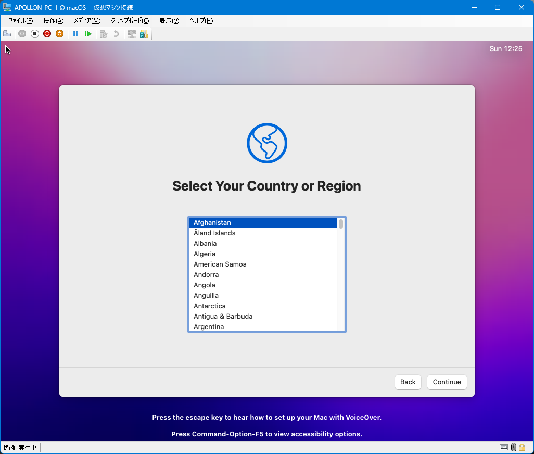The image size is (534, 454).
Task: Click the Share/resources toolbar icon
Action: tap(144, 34)
